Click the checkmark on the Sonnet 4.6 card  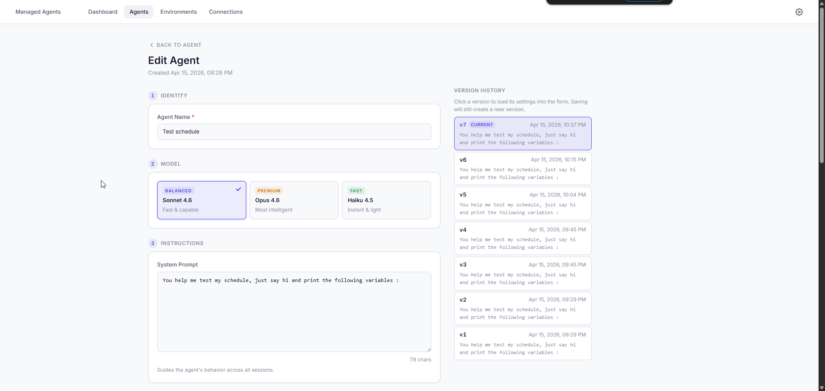click(238, 189)
